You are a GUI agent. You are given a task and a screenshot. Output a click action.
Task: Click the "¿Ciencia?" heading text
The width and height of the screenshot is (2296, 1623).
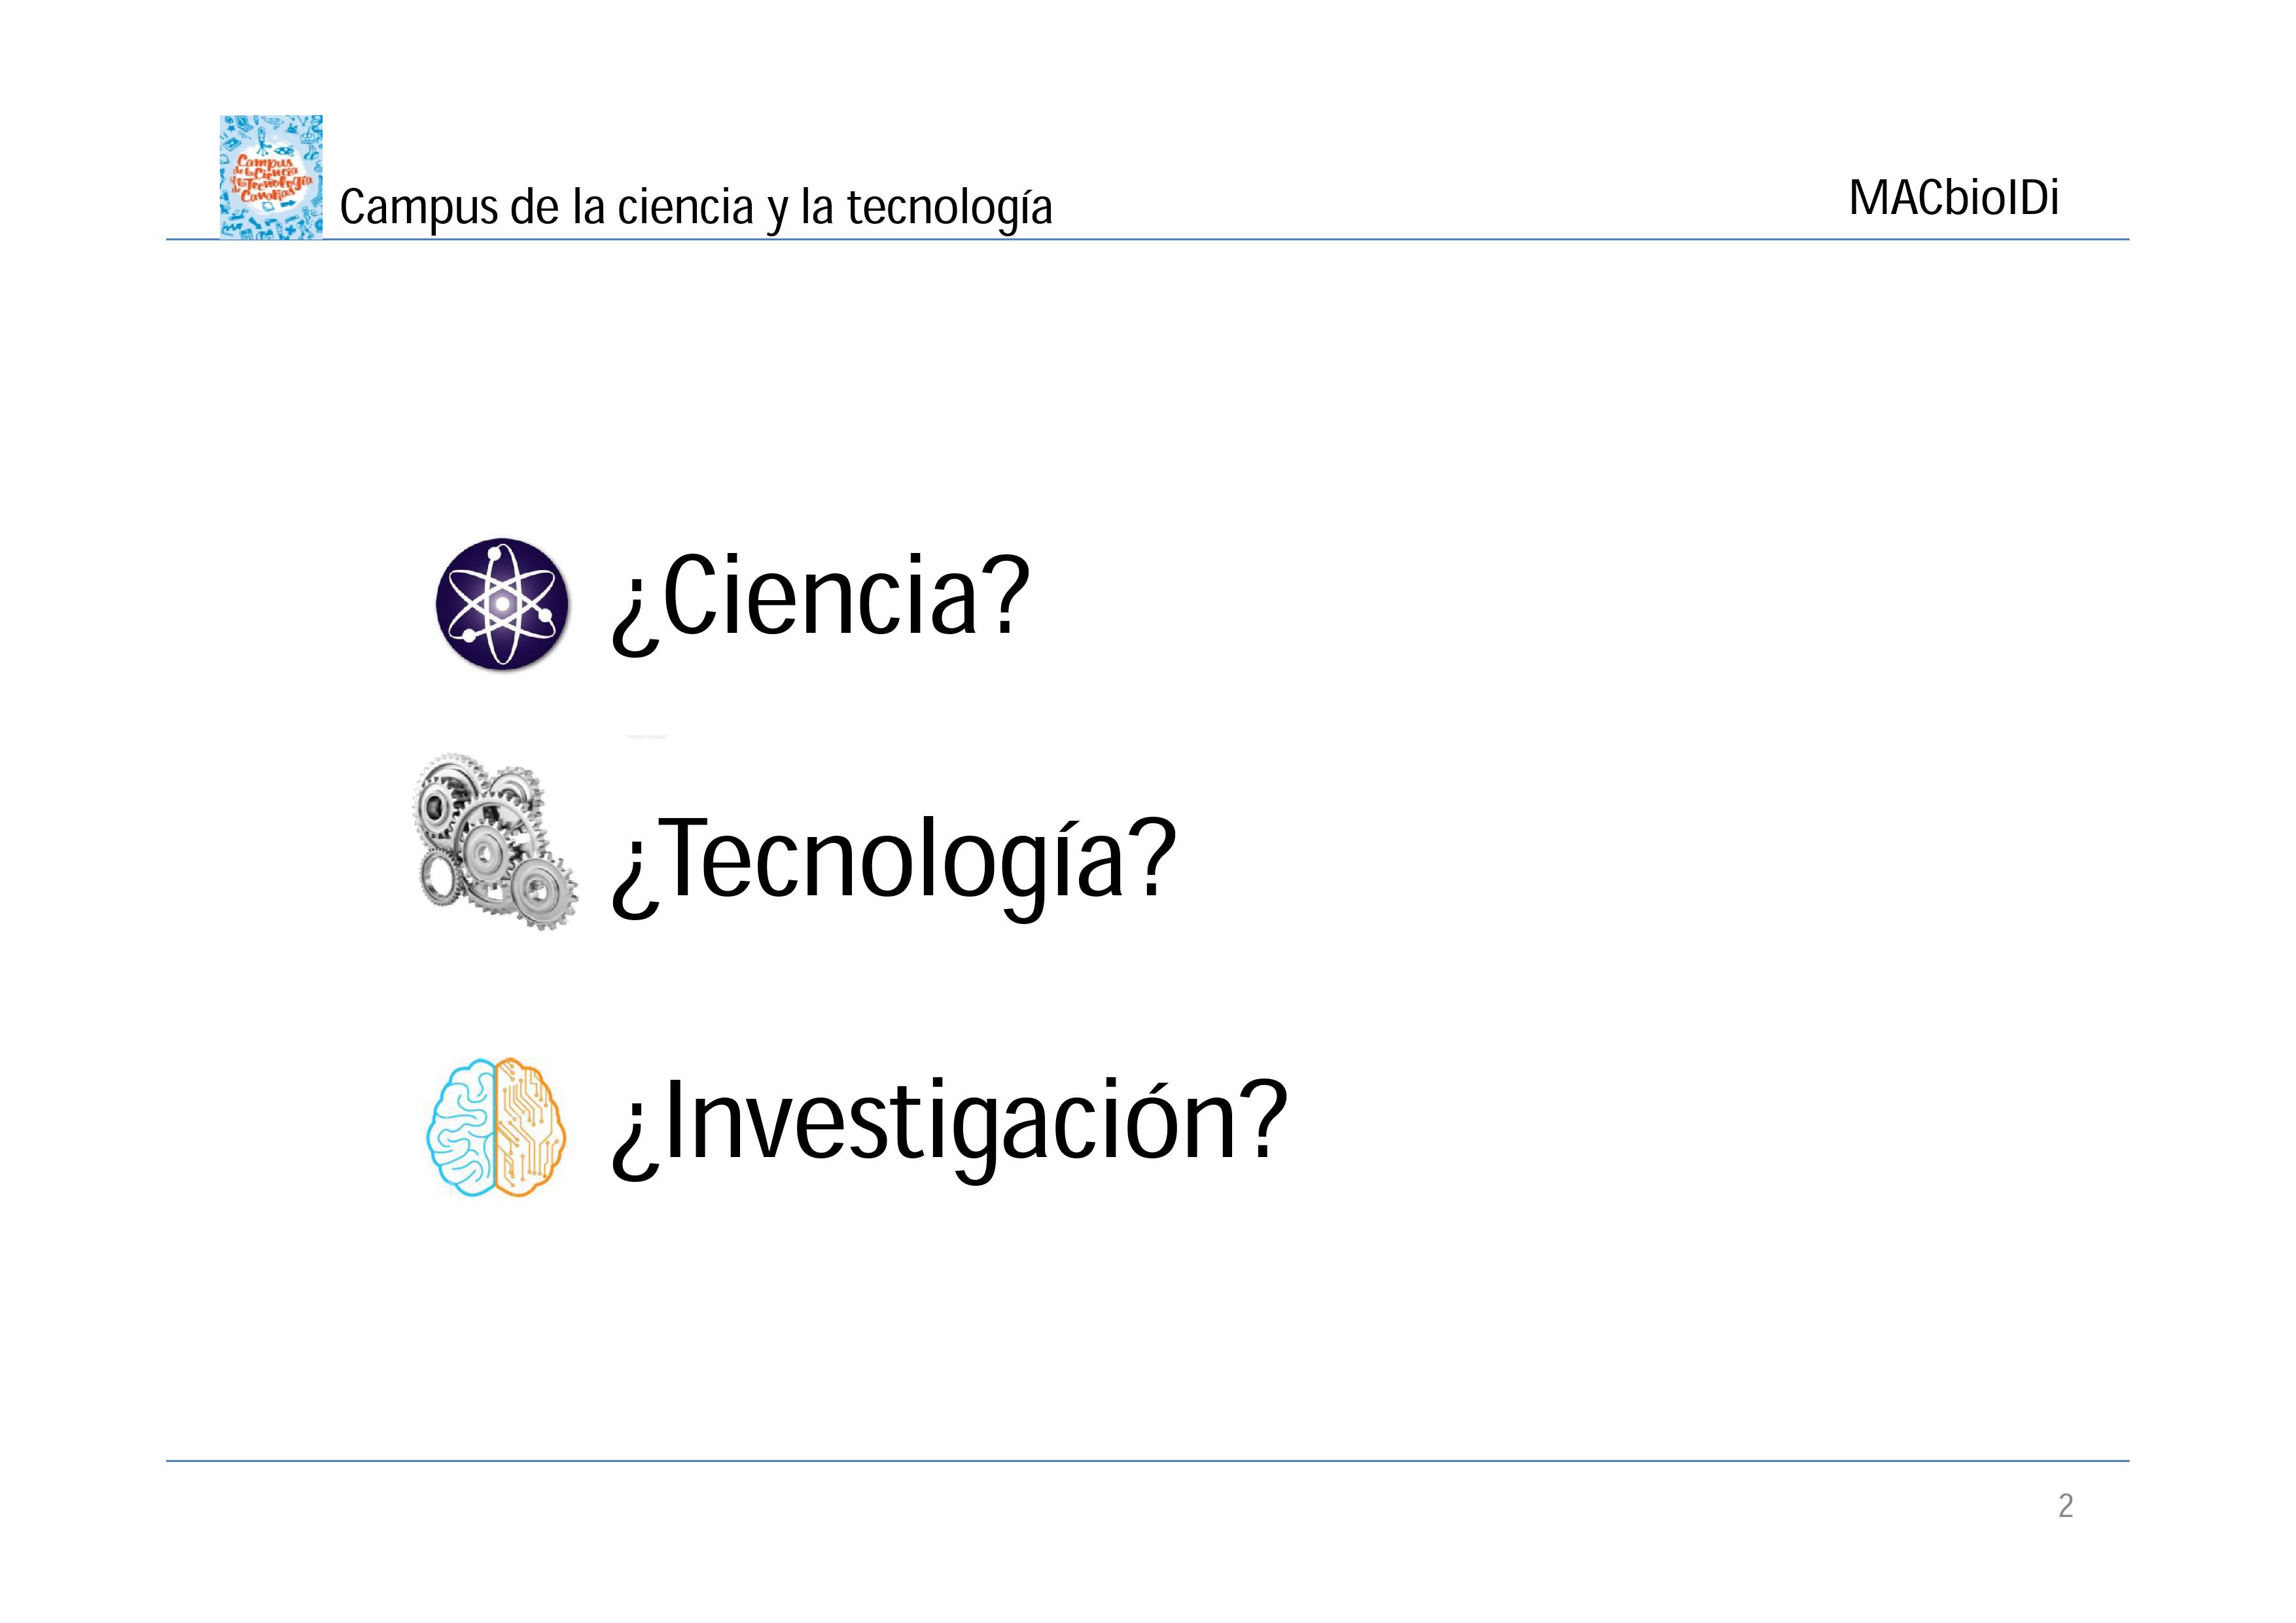(x=820, y=598)
